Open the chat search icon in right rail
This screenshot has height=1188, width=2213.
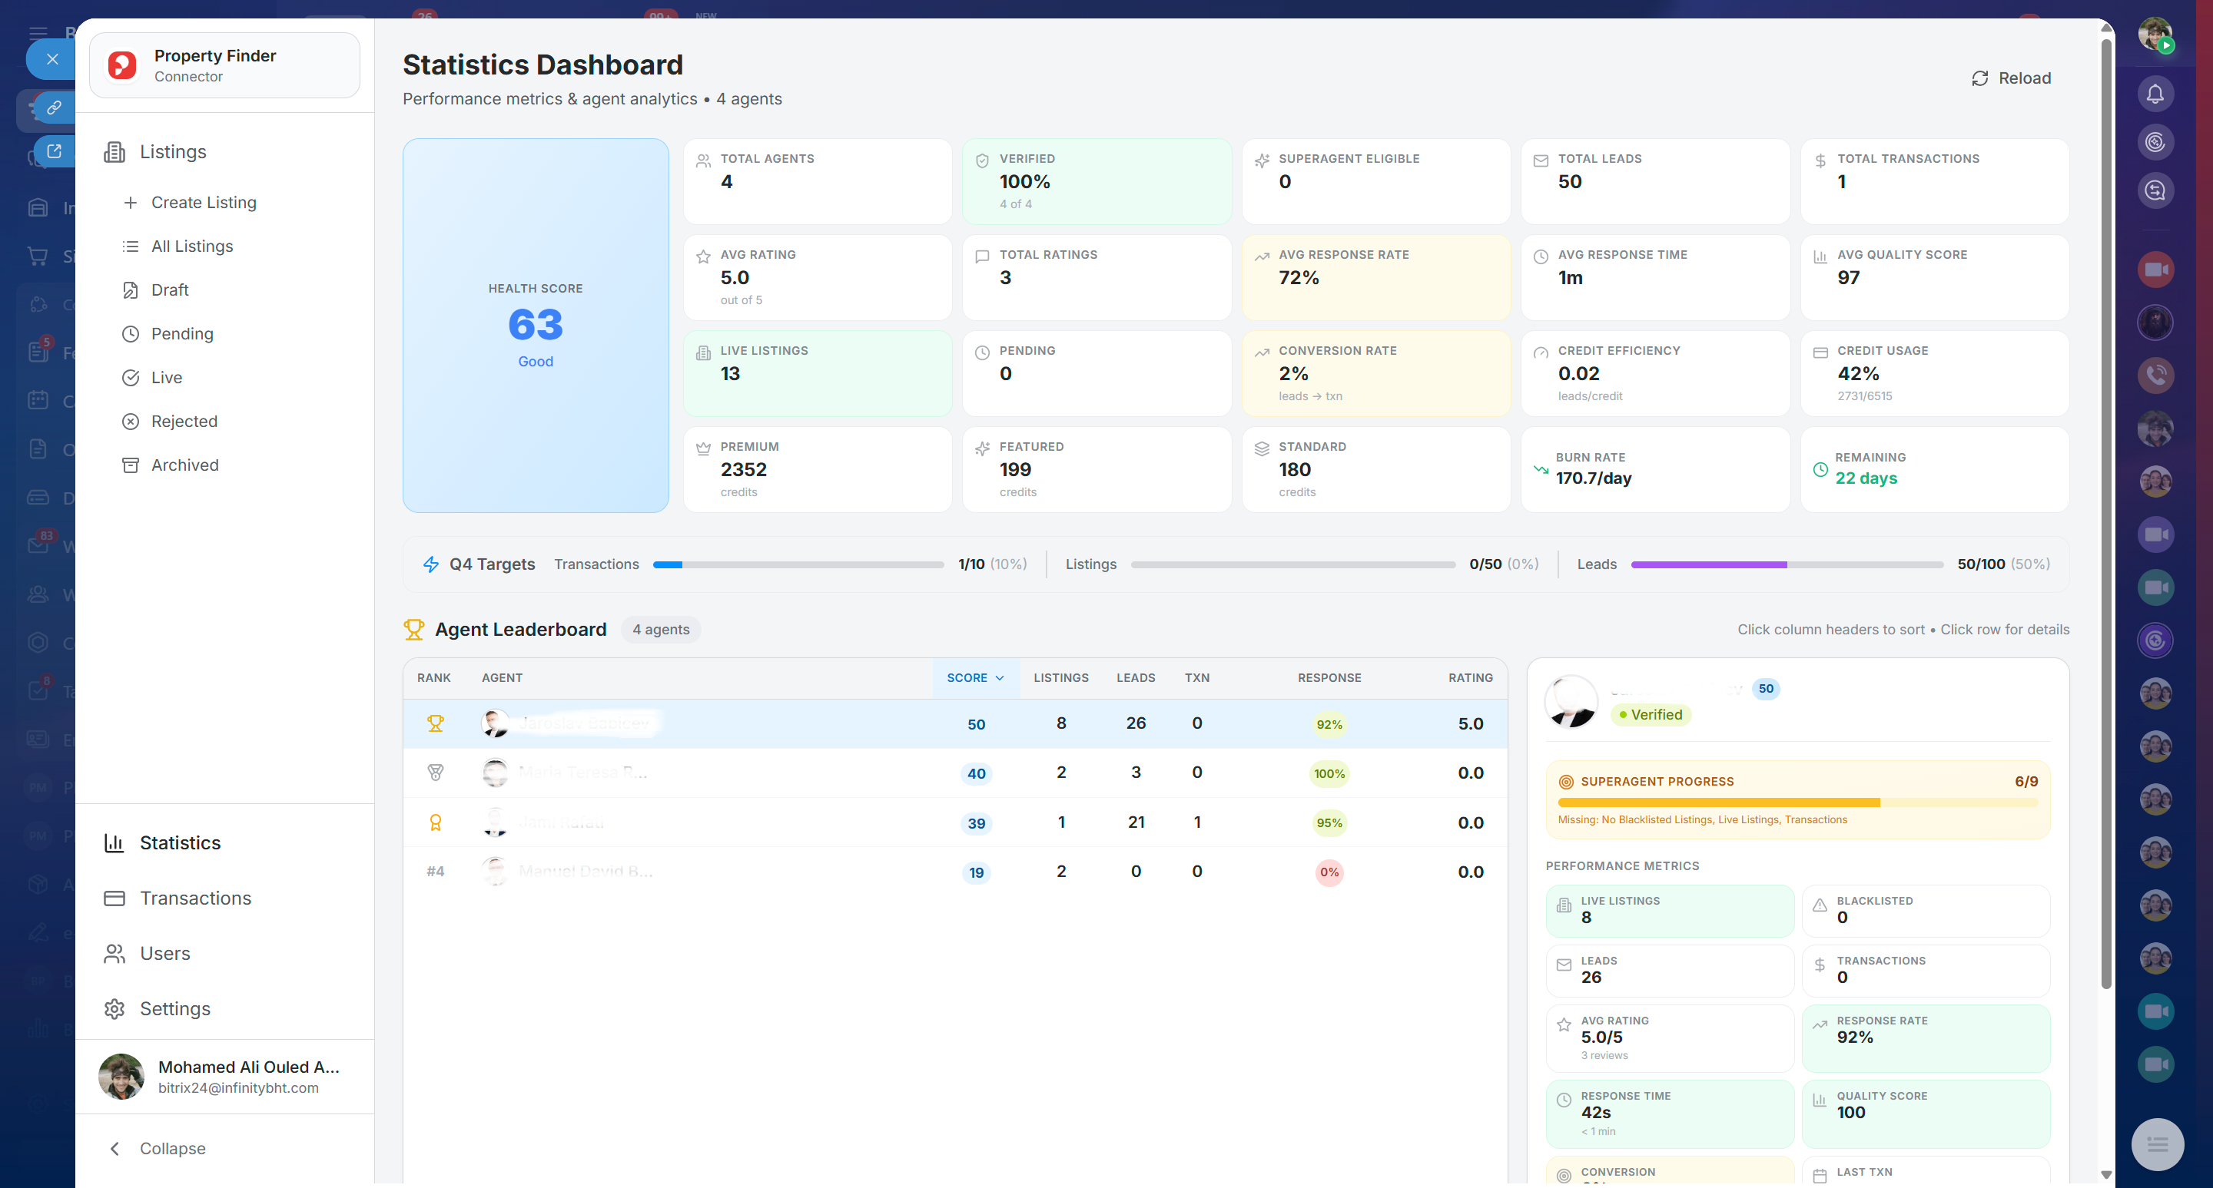click(2155, 190)
